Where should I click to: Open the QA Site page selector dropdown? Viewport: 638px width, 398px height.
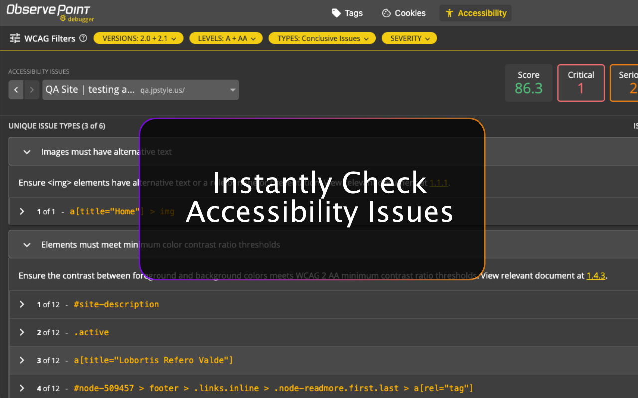tap(141, 90)
